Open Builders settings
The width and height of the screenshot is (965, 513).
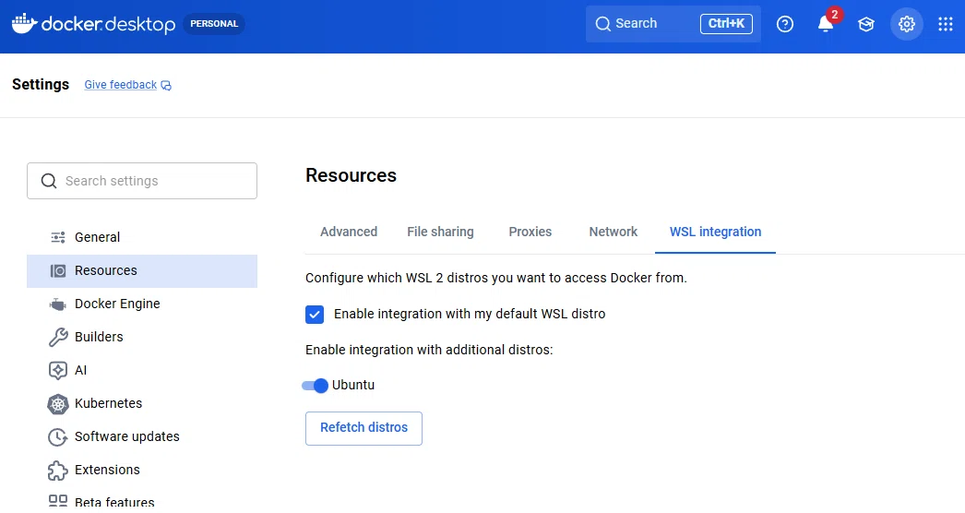(x=142, y=337)
